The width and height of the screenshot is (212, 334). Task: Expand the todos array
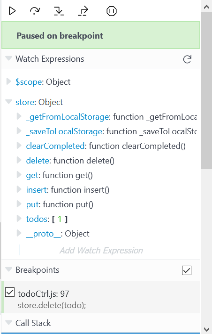19,219
